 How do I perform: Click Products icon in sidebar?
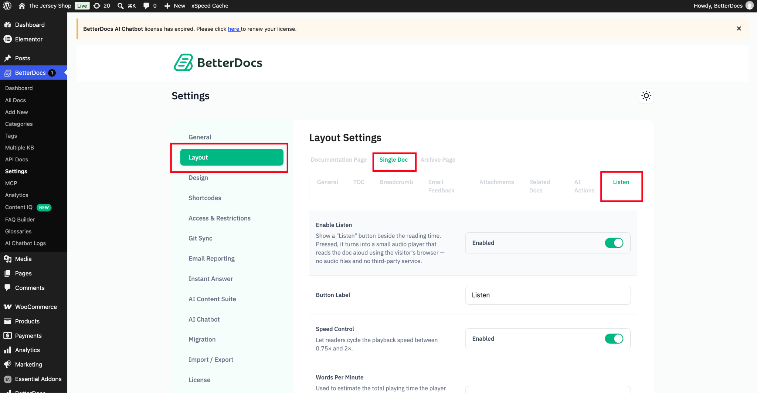coord(7,321)
